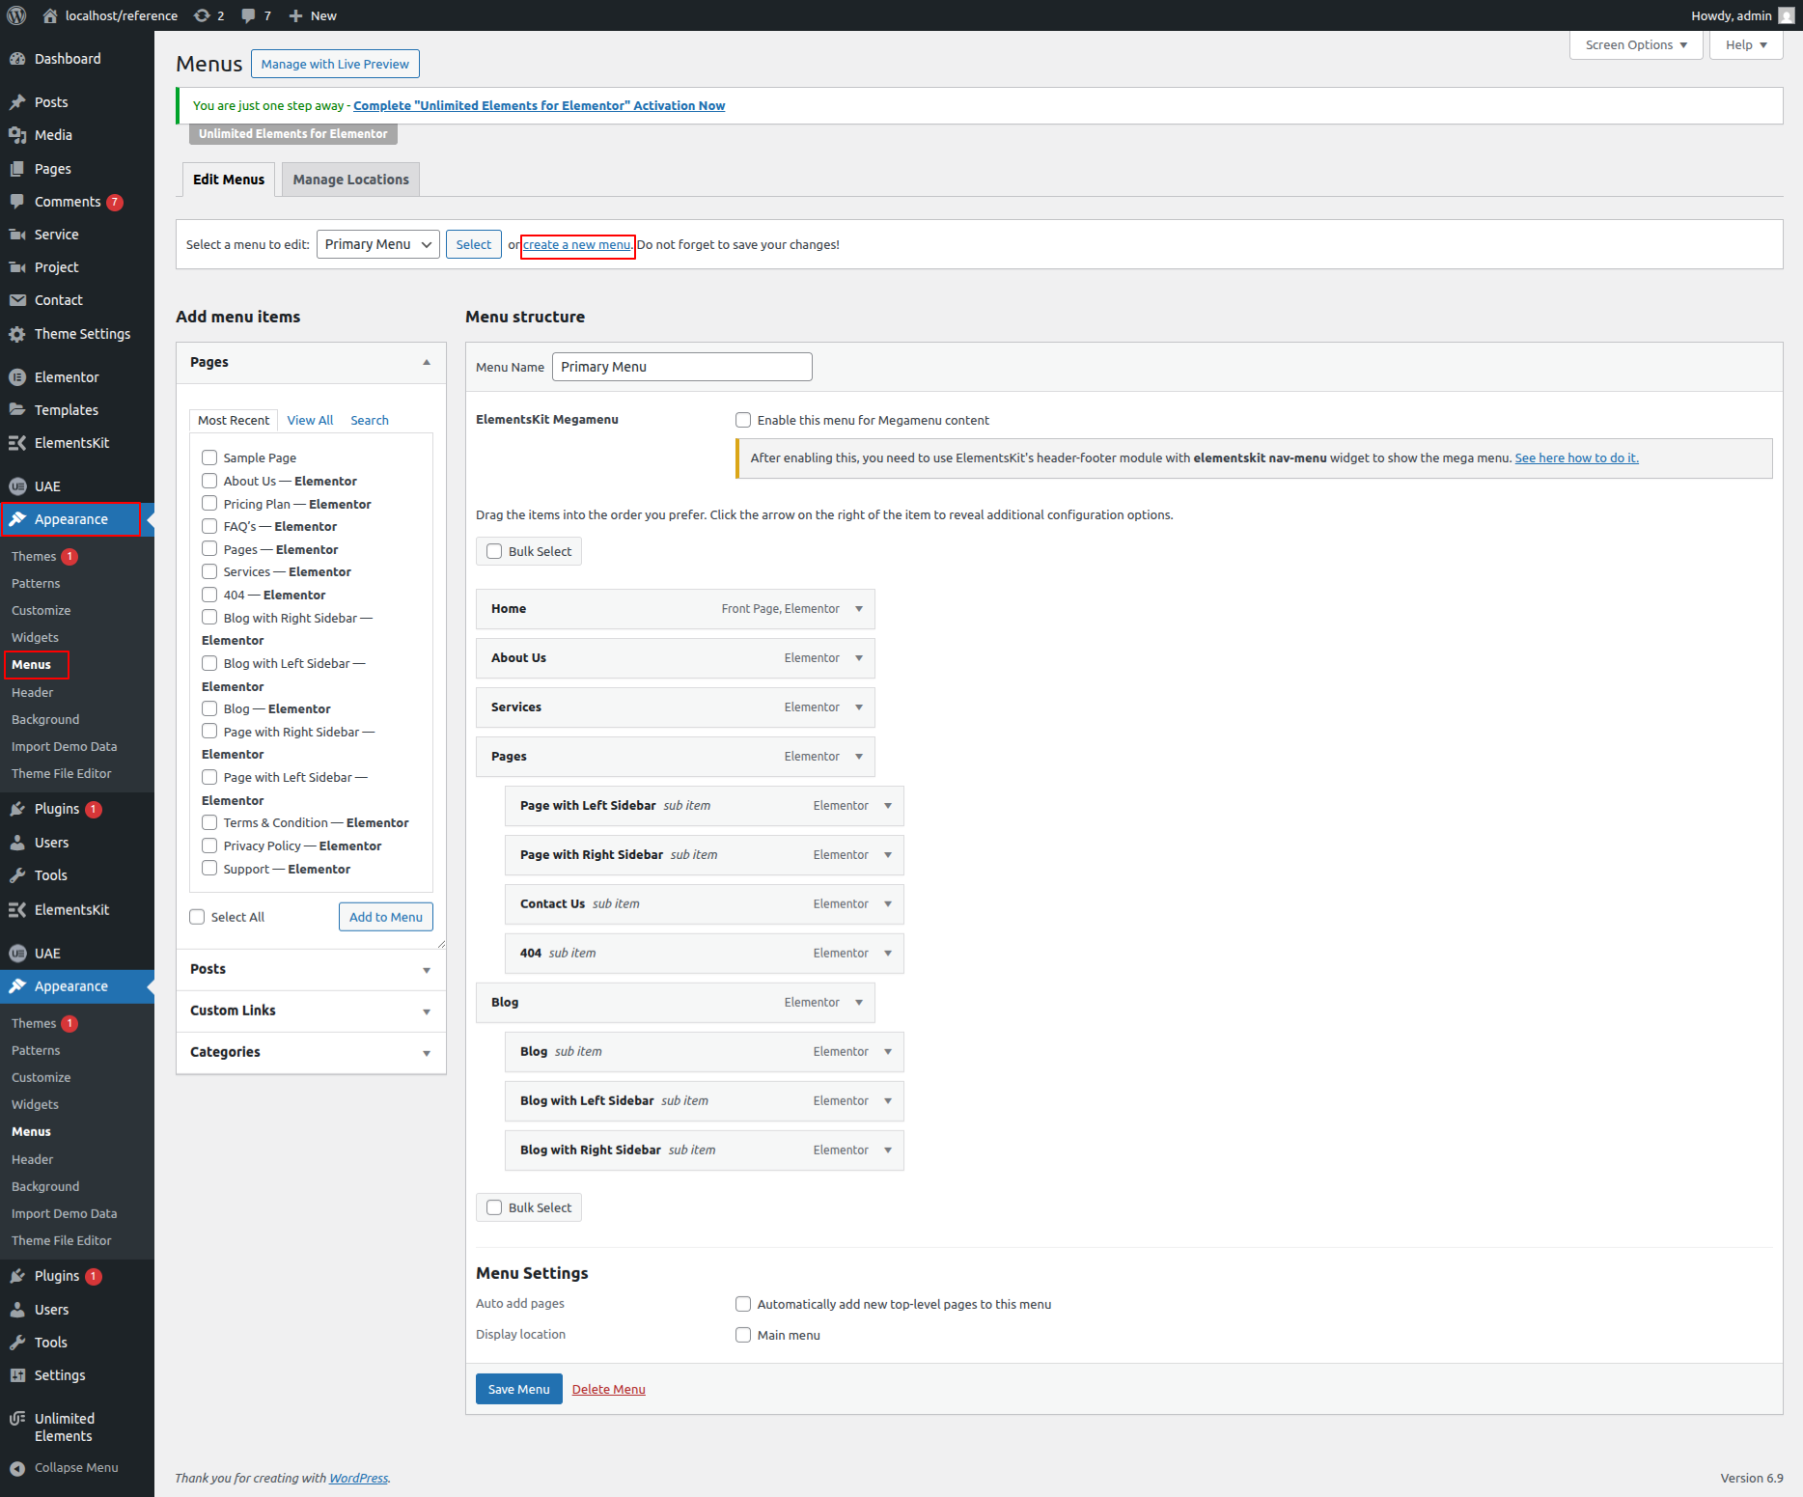Screen dimensions: 1803x1497
Task: Open Customize under first Appearance submenu
Action: (42, 610)
